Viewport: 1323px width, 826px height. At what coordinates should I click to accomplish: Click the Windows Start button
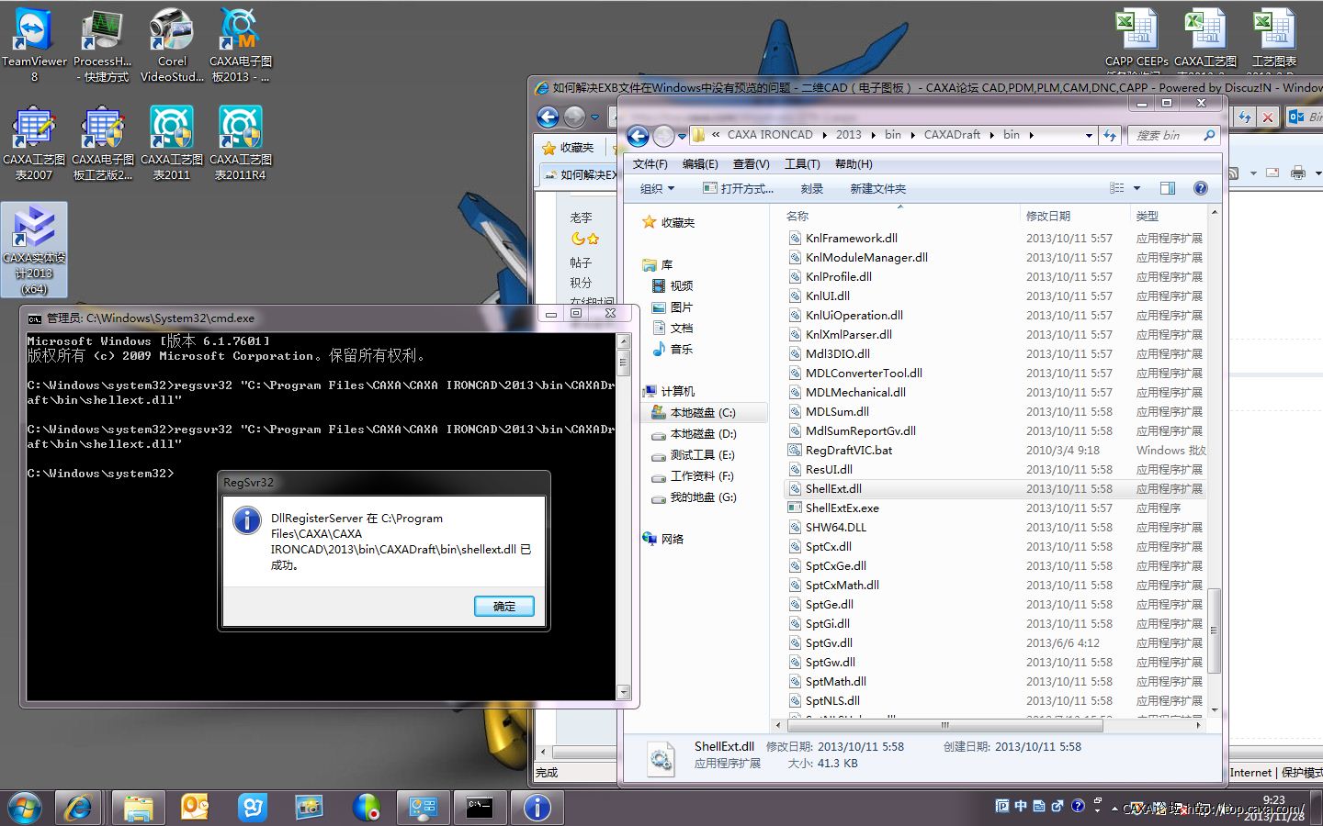tap(25, 807)
